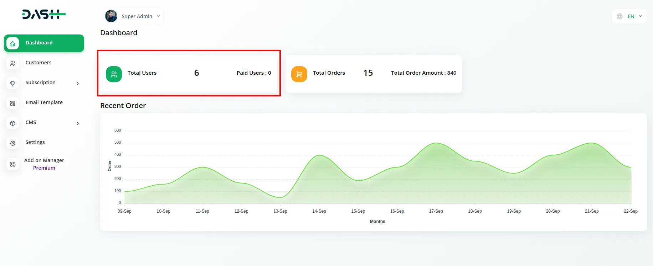
Task: Click the Customers people icon
Action: [13, 63]
